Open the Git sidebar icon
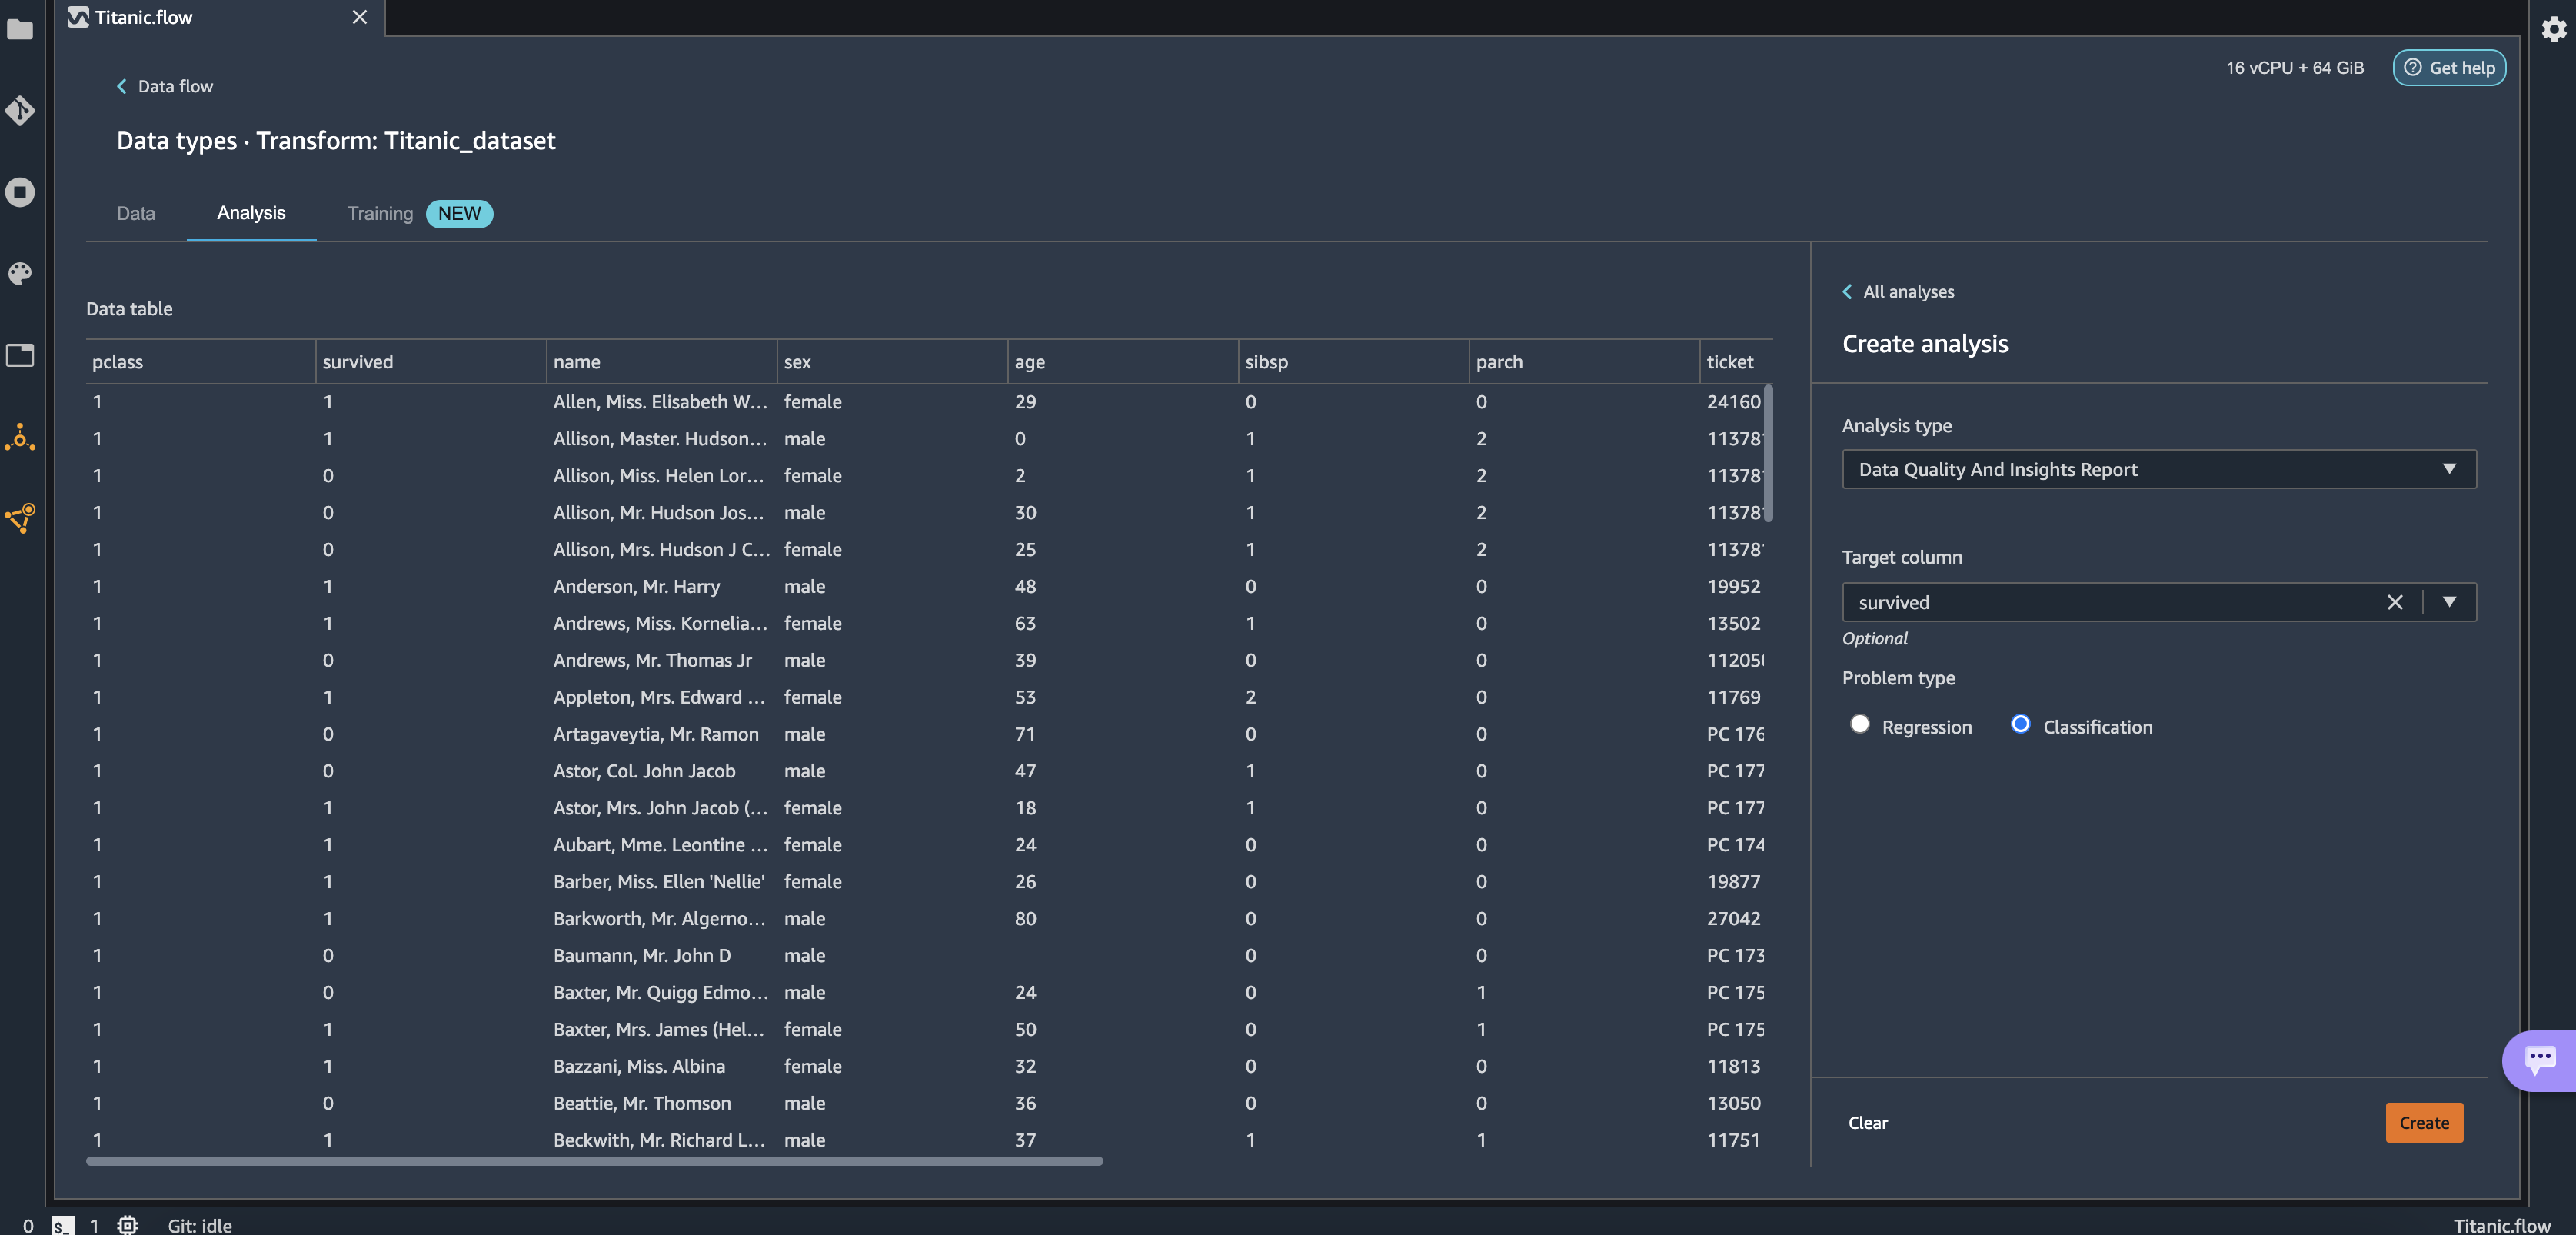The width and height of the screenshot is (2576, 1235). [20, 110]
